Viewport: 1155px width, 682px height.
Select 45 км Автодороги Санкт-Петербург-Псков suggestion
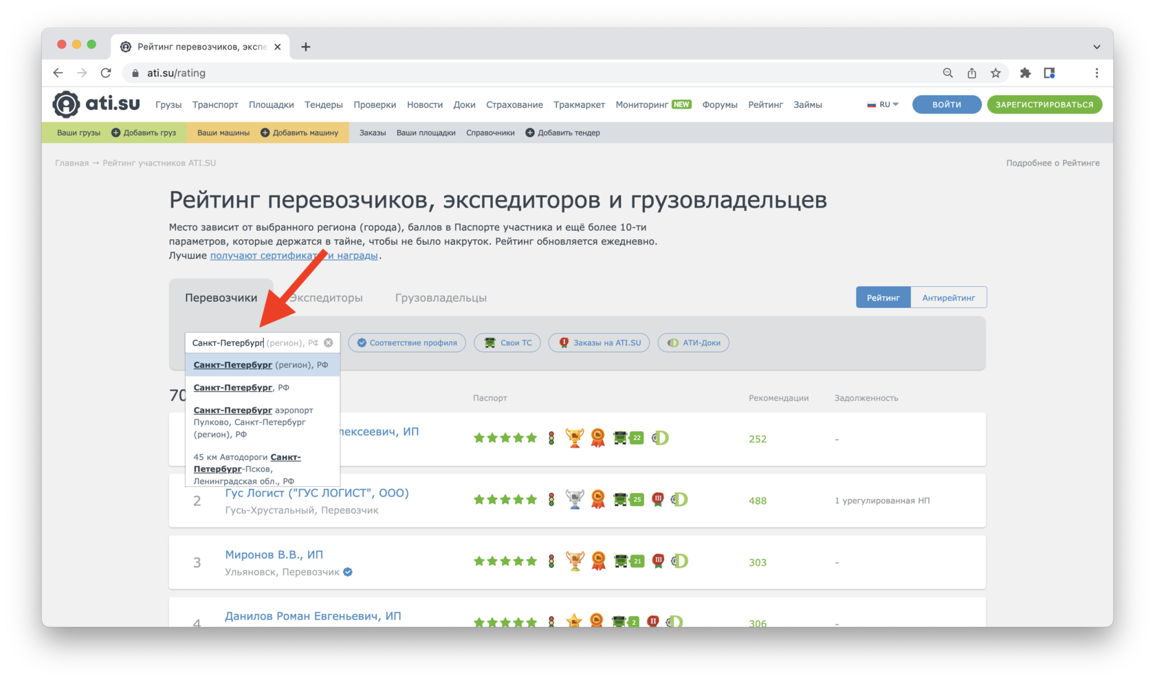[263, 468]
